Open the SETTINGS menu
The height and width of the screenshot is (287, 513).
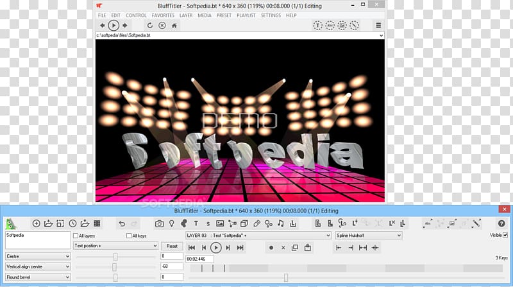pyautogui.click(x=271, y=15)
